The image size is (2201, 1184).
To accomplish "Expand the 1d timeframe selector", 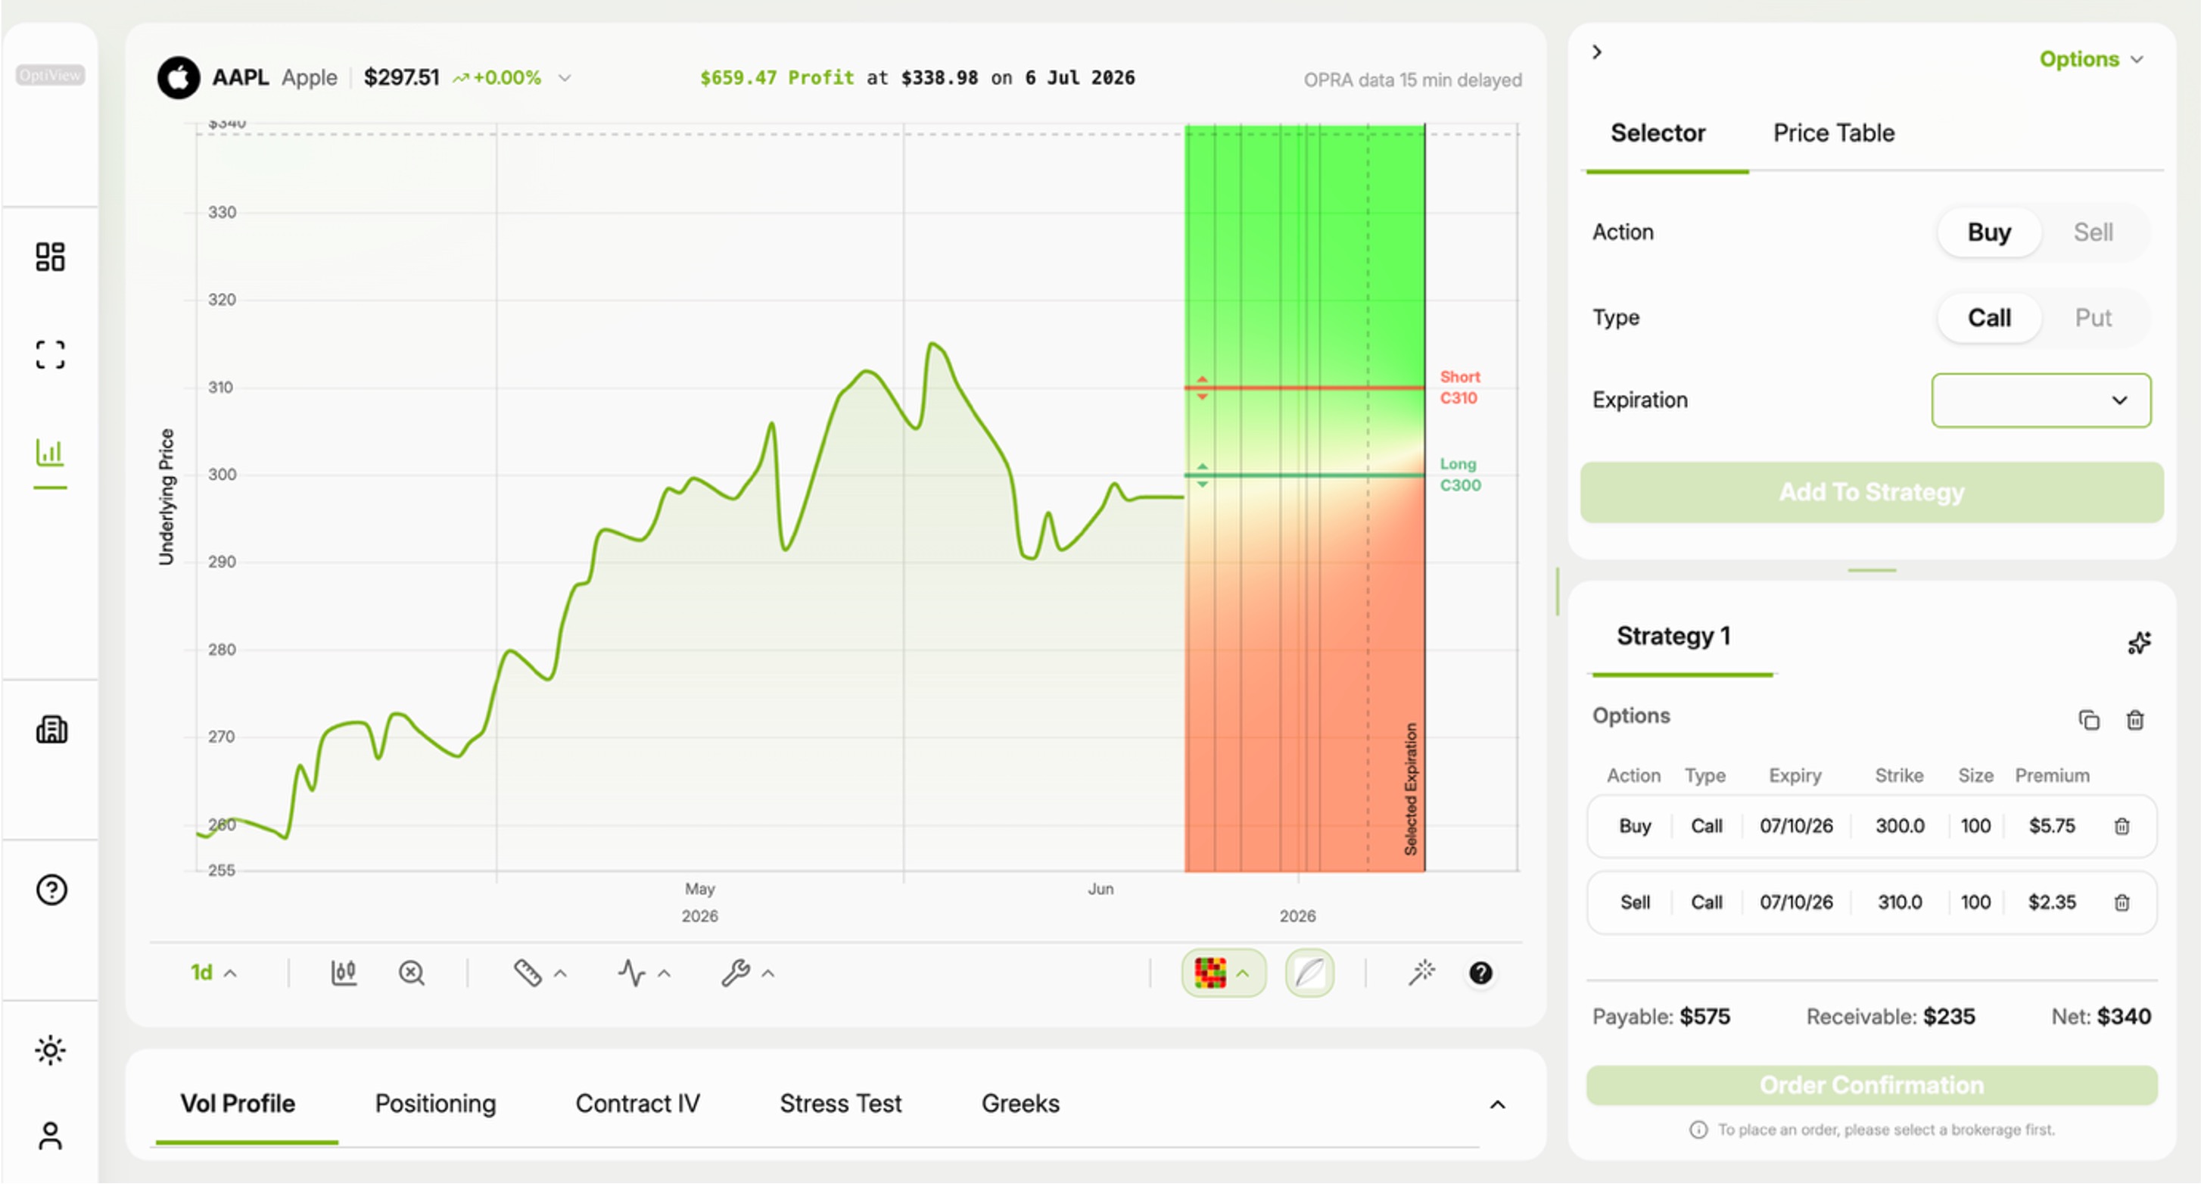I will (213, 973).
